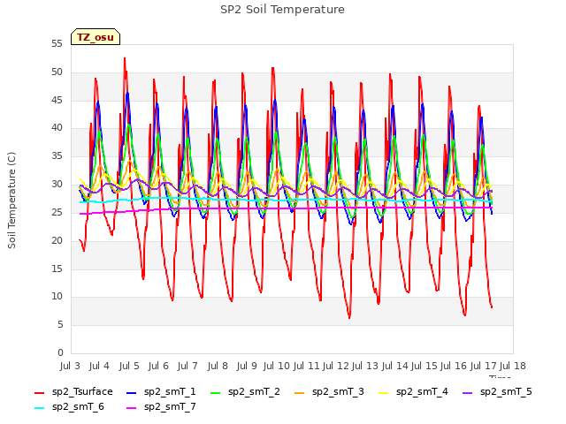Image resolution: width=566 pixels, height=424 pixels.
Task: Toggle sp2_smT_4 series in legend
Action: click(413, 392)
